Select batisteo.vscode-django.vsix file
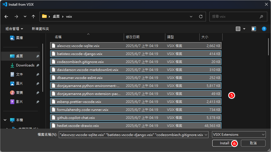 point(136,54)
